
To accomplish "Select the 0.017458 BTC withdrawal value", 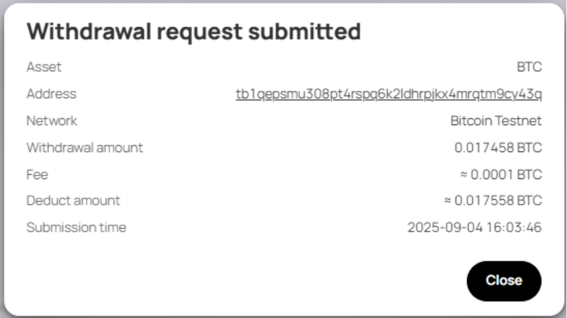I will [x=498, y=147].
